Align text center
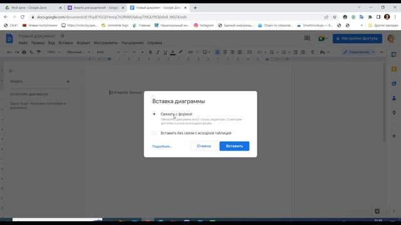 [225, 52]
